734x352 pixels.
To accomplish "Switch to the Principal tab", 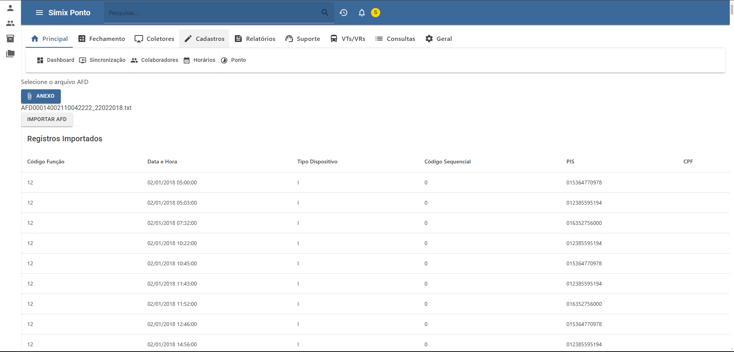I will (x=49, y=39).
